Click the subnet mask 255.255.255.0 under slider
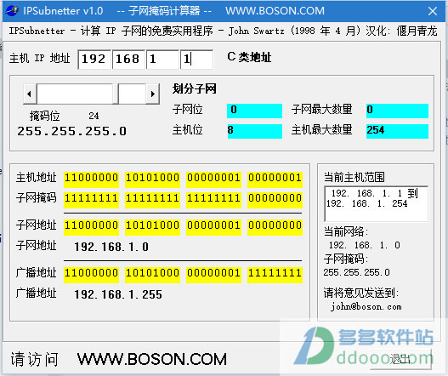Image resolution: width=448 pixels, height=376 pixels. tap(72, 131)
